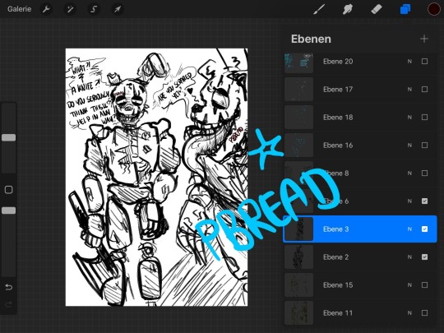
Task: Click the sidebar modify square button
Action: tap(8, 190)
